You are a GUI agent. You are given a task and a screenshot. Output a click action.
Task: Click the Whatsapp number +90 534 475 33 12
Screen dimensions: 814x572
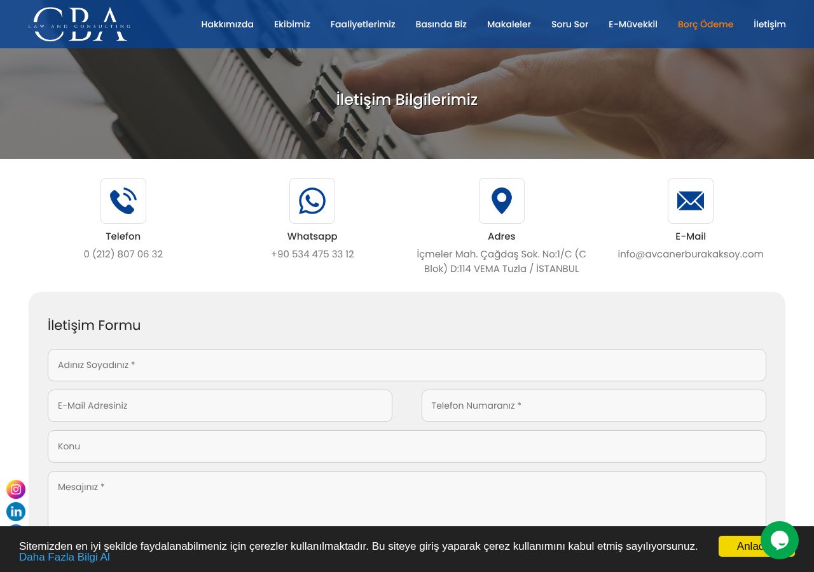point(312,254)
